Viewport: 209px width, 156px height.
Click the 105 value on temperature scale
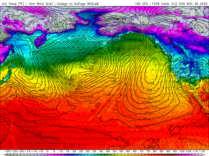click(x=188, y=151)
